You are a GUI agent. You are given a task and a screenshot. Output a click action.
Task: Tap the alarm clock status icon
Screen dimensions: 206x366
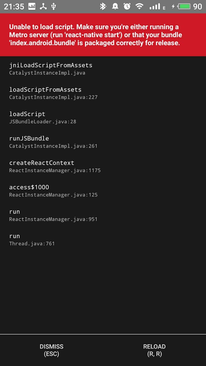pyautogui.click(x=127, y=6)
